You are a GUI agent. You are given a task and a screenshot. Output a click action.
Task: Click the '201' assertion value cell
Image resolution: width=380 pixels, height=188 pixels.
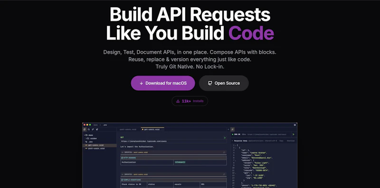213,184
